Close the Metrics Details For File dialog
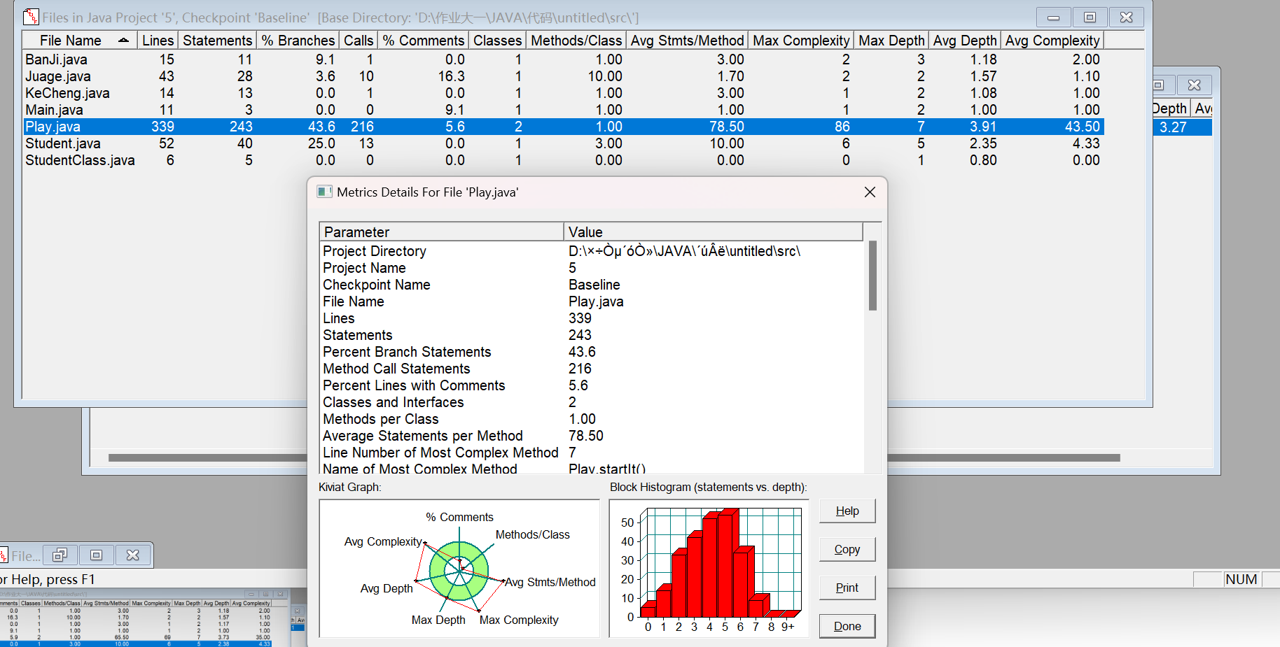The image size is (1280, 647). coord(870,192)
